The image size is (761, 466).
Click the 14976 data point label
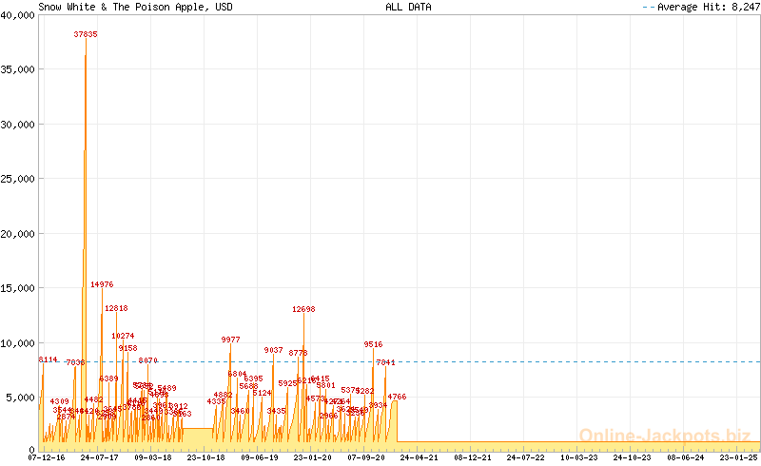102,284
